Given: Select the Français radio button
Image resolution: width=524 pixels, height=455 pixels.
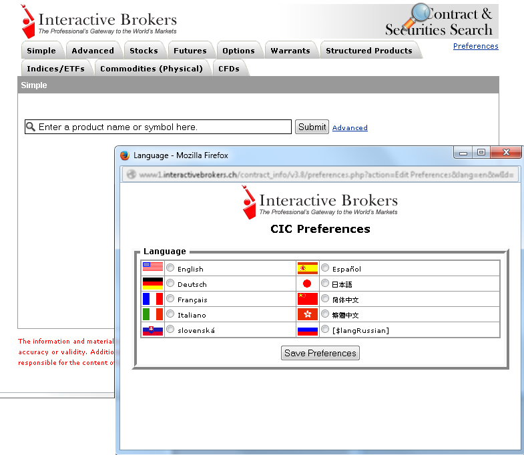Looking at the screenshot, I should (170, 298).
